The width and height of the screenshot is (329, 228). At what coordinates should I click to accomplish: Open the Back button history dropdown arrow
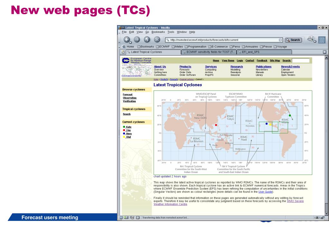130,43
